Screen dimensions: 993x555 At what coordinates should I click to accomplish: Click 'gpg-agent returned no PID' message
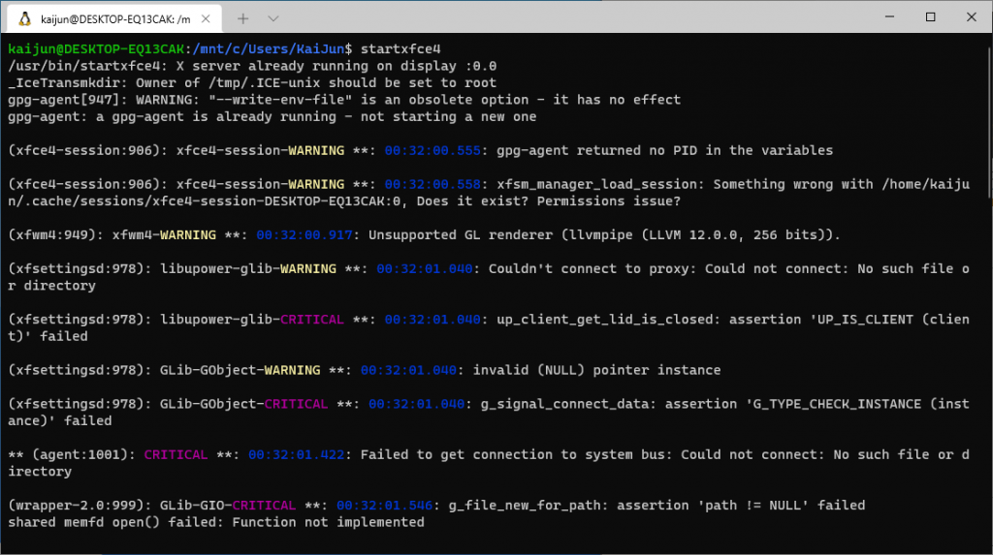[664, 151]
